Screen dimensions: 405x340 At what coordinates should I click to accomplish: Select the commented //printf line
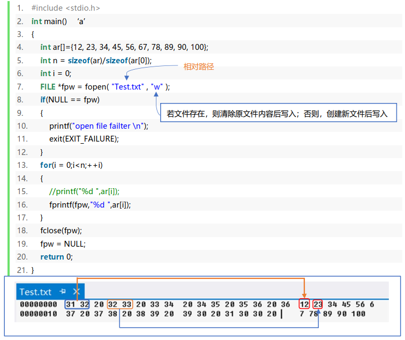click(x=84, y=191)
